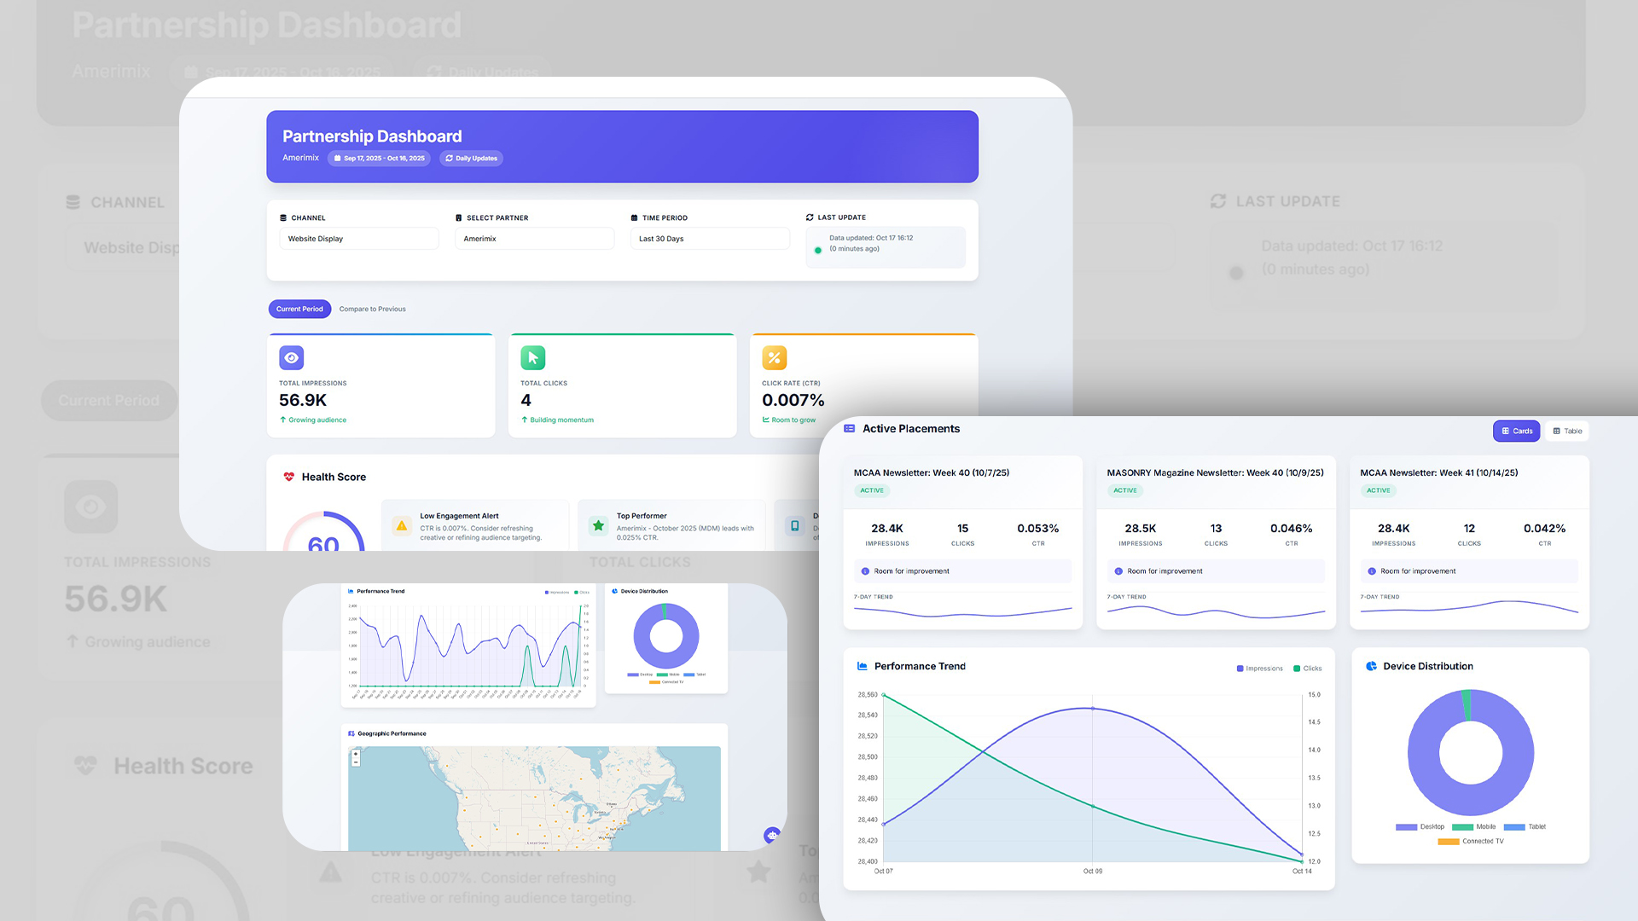The width and height of the screenshot is (1638, 921).
Task: Select the Compare to Previous tab
Action: click(x=372, y=309)
